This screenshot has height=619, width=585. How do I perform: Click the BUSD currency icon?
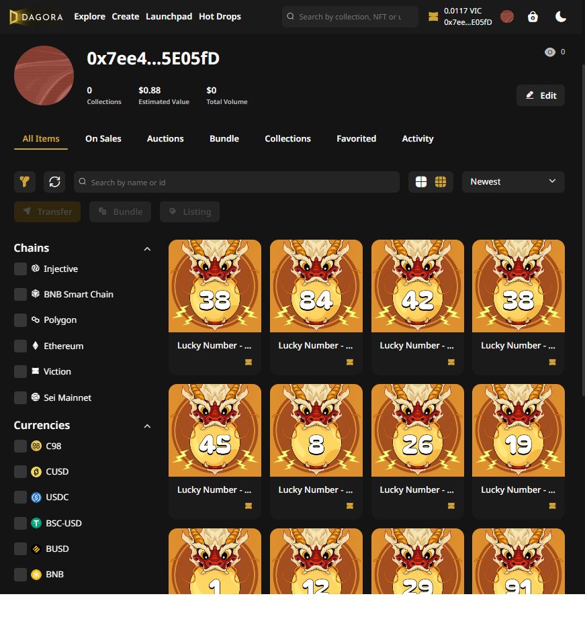(36, 549)
